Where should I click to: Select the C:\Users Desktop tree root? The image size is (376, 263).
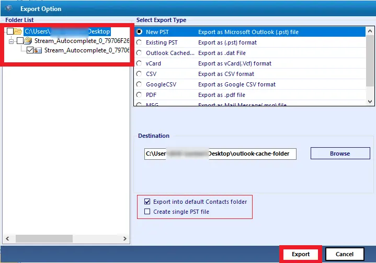click(x=67, y=31)
